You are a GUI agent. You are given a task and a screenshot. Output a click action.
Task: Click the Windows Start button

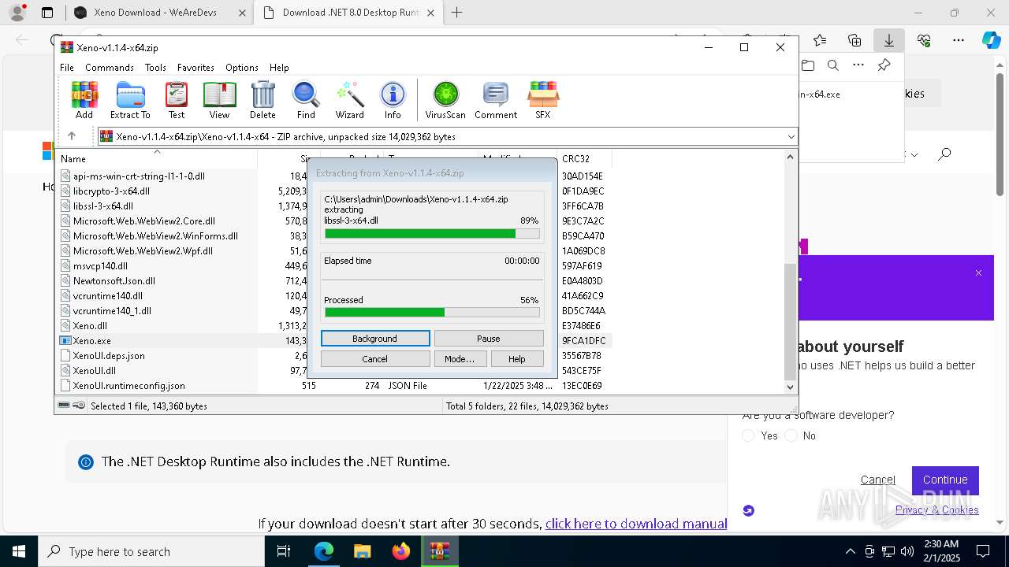point(19,551)
